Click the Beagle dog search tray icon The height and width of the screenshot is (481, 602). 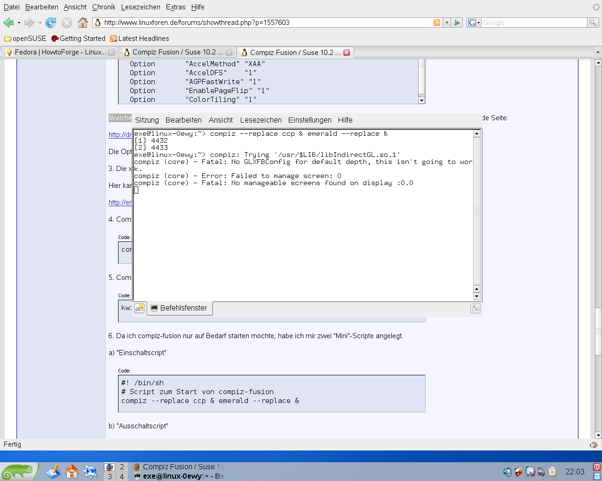[x=519, y=472]
